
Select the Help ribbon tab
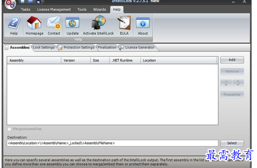coord(117,10)
